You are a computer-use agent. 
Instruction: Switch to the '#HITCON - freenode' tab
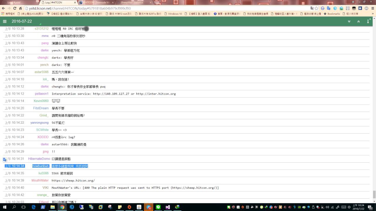(96, 3)
